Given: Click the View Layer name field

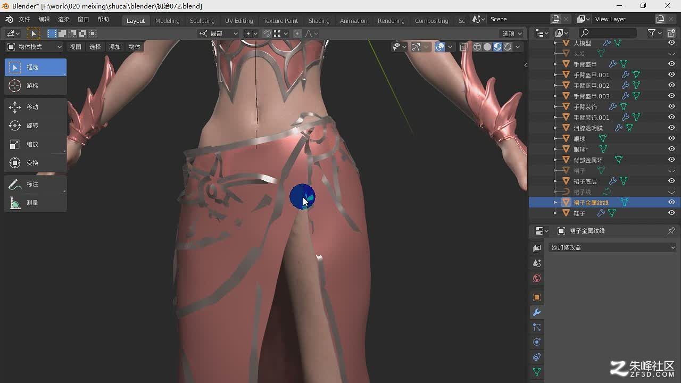Looking at the screenshot, I should [624, 19].
